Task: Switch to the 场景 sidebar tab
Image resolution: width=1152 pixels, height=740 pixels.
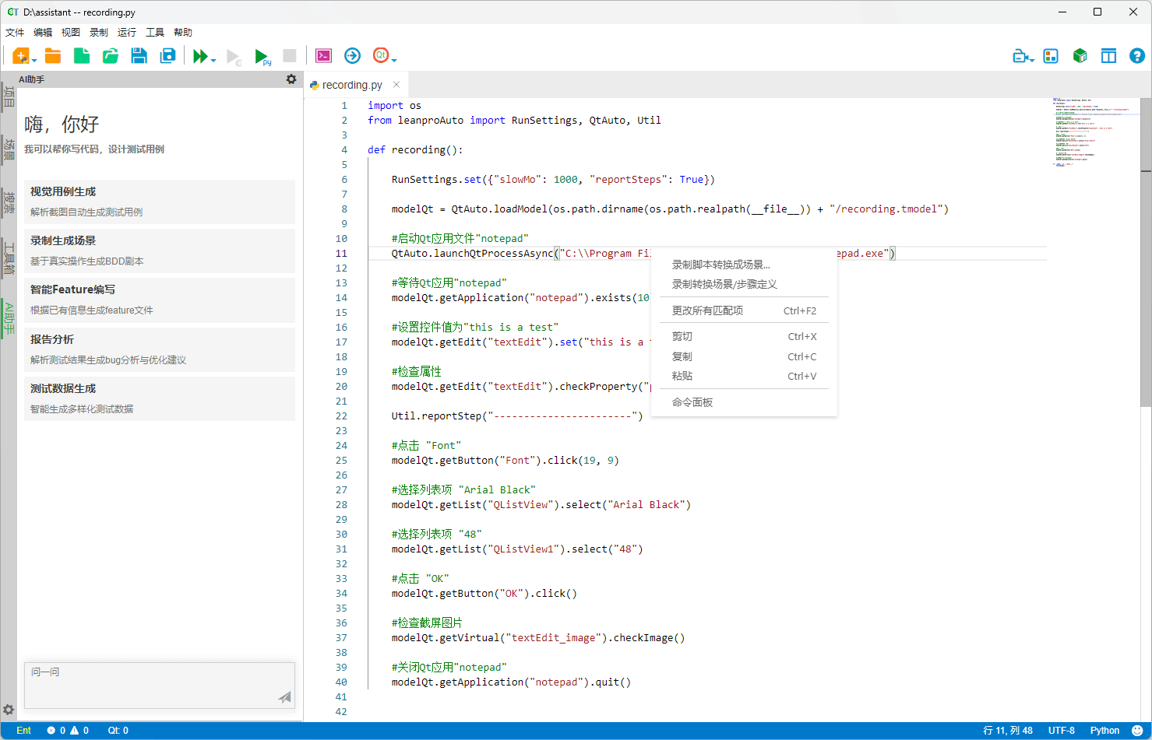Action: pyautogui.click(x=9, y=149)
